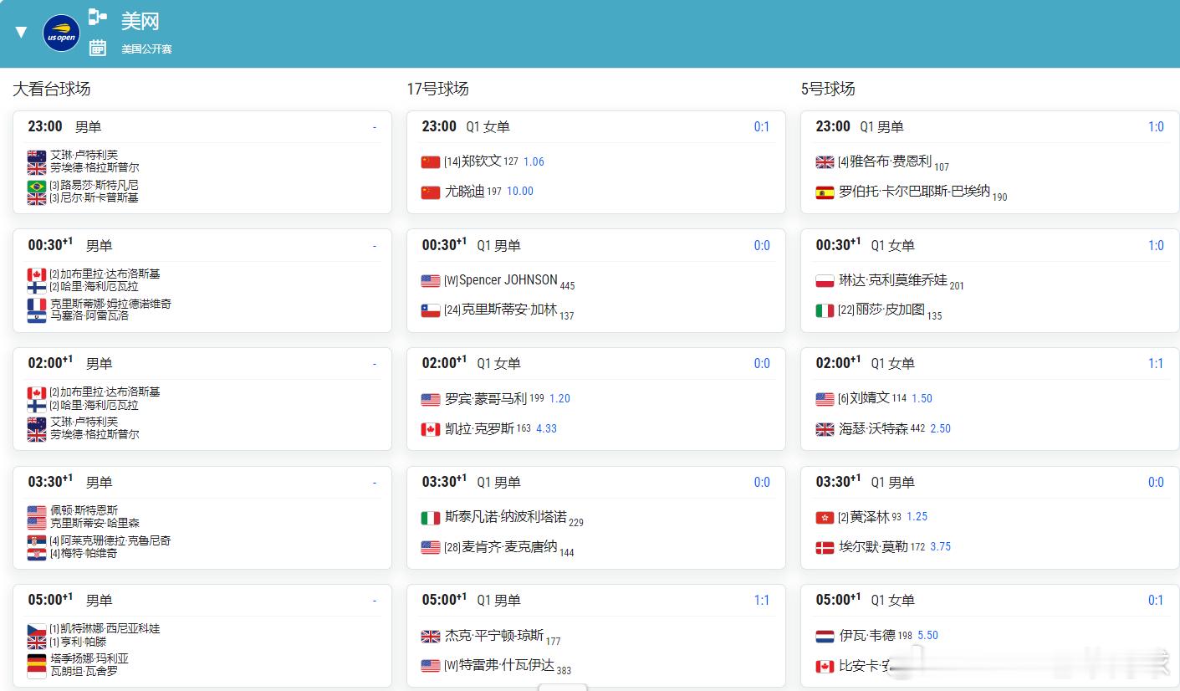1180x691 pixels.
Task: Open 0:0 score of Spencer JOHNSON match
Action: 762,246
